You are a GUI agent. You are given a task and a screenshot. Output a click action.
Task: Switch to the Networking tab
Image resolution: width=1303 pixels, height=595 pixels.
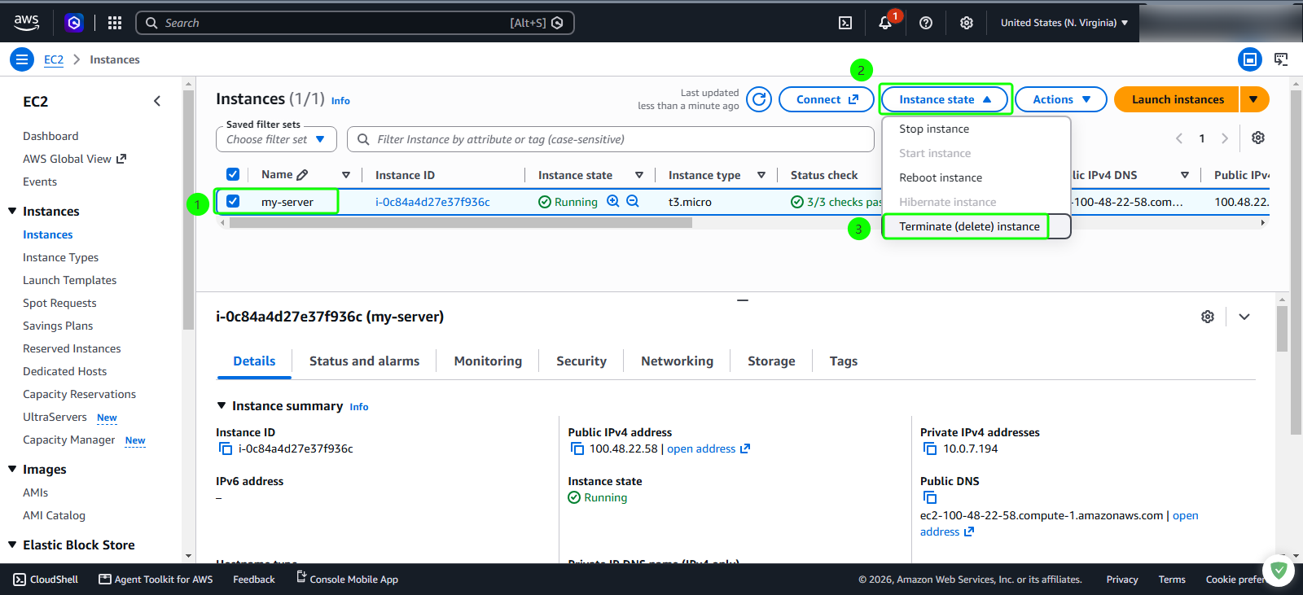tap(677, 361)
